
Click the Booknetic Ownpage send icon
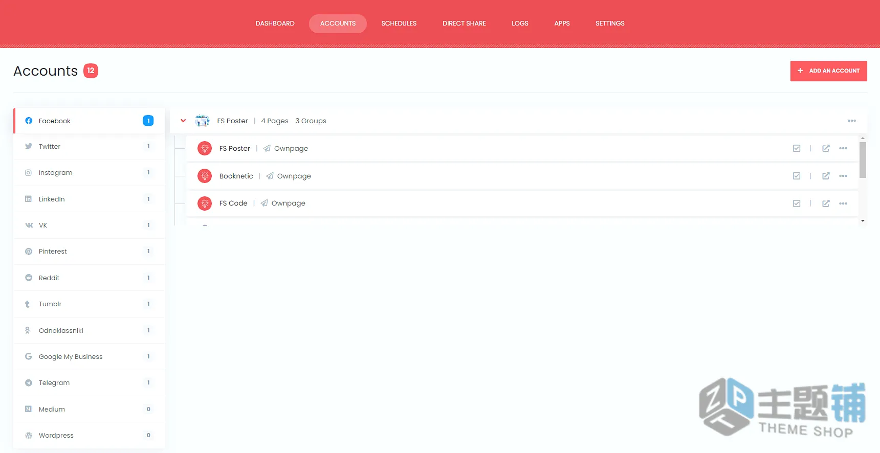270,176
